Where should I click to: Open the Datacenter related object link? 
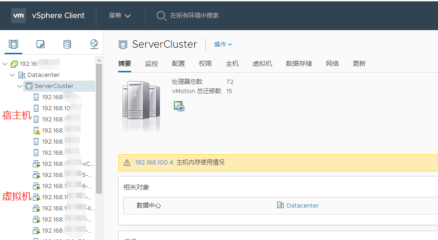point(302,205)
